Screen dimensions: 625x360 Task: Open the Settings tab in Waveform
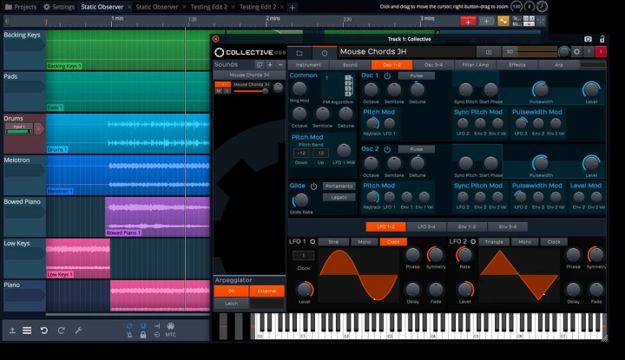tap(59, 7)
